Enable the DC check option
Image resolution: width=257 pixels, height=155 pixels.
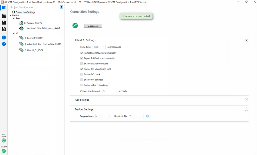point(82,74)
